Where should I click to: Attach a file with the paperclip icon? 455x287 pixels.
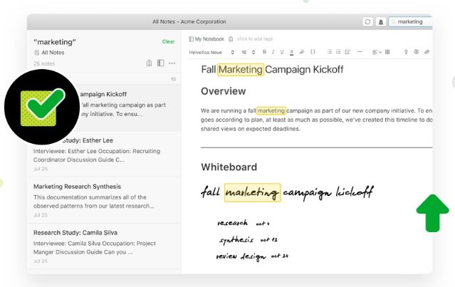(427, 52)
